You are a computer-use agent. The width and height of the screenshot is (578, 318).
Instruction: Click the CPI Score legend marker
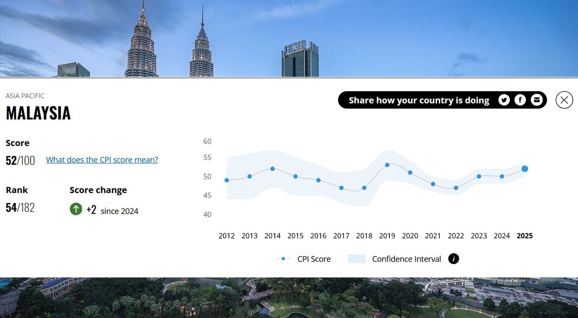pyautogui.click(x=283, y=259)
